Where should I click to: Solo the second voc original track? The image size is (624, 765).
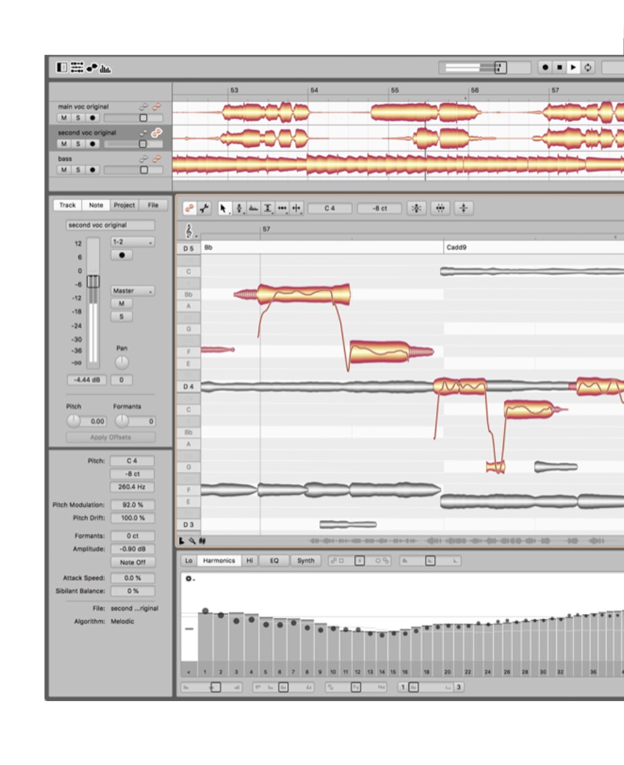(78, 144)
